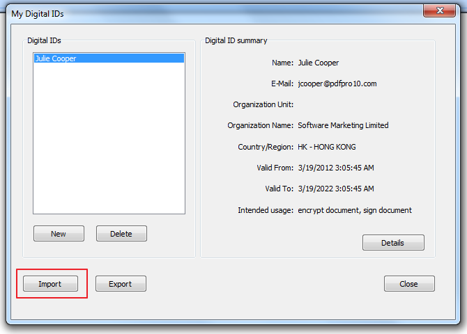
Task: Select Julie Cooper in the Digital IDs list
Action: pos(56,59)
